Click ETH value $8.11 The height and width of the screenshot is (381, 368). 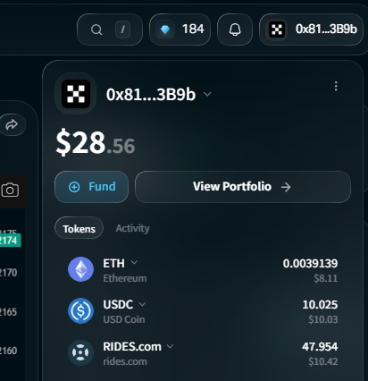click(x=326, y=278)
